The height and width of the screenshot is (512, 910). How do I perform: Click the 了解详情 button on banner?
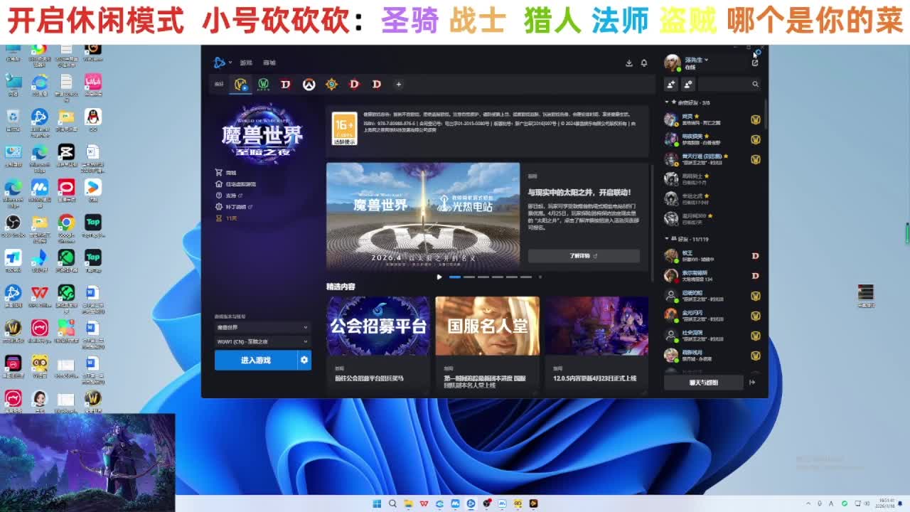coord(584,256)
